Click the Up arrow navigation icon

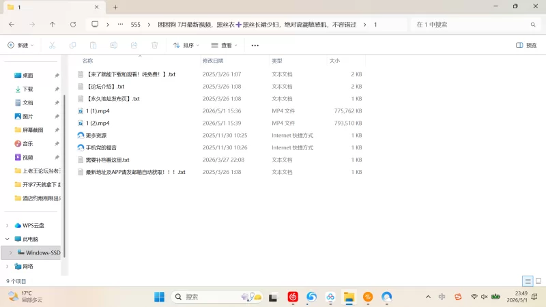click(53, 25)
